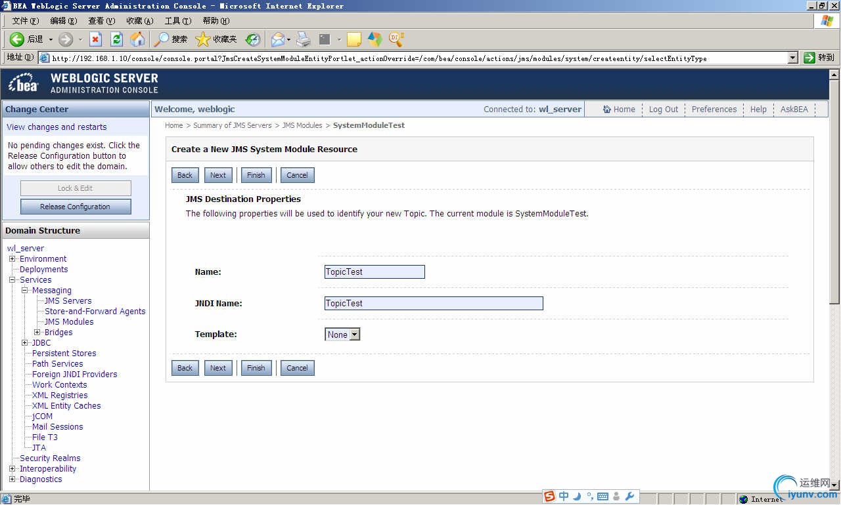The width and height of the screenshot is (841, 505).
Task: Click the bea logo in header
Action: (24, 83)
